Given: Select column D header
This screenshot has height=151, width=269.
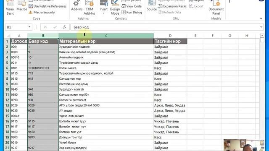Looking at the screenshot, I should [170, 36].
